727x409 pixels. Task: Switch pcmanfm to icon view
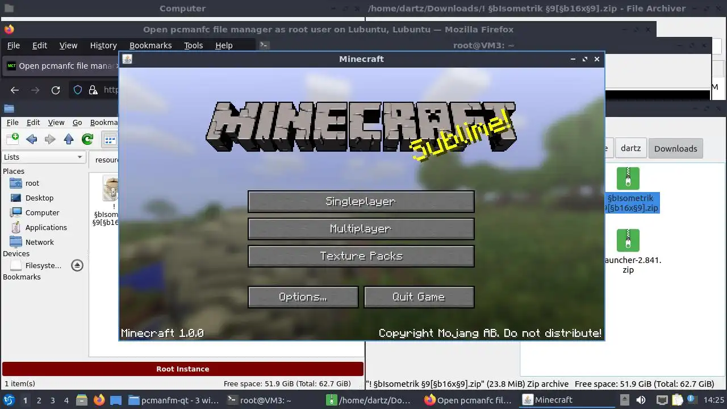pos(110,139)
